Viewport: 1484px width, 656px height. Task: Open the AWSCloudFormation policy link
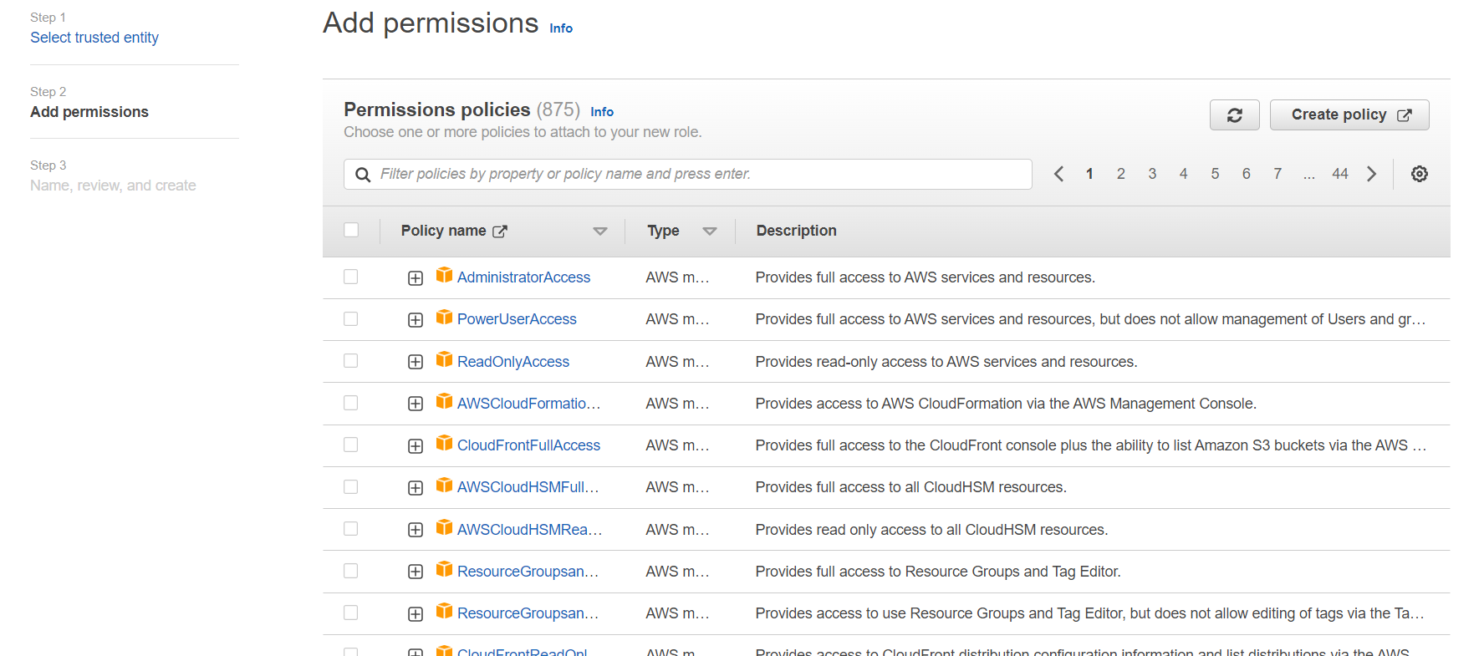tap(528, 404)
